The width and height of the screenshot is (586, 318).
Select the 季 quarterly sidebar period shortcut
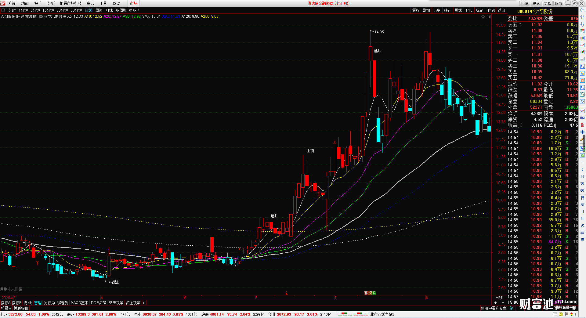point(582,233)
